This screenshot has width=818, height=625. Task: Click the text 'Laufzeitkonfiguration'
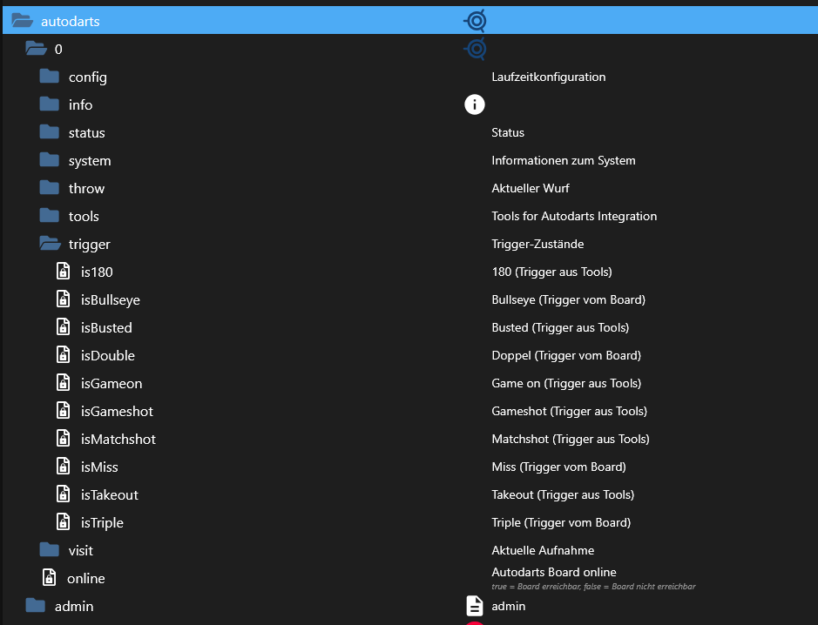pos(549,77)
